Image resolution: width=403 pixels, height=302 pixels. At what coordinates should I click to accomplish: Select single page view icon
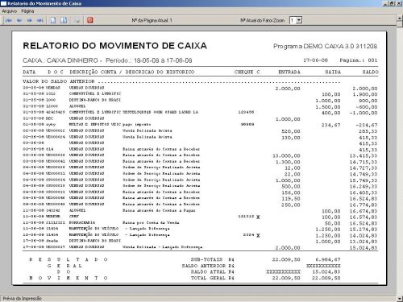53,20
